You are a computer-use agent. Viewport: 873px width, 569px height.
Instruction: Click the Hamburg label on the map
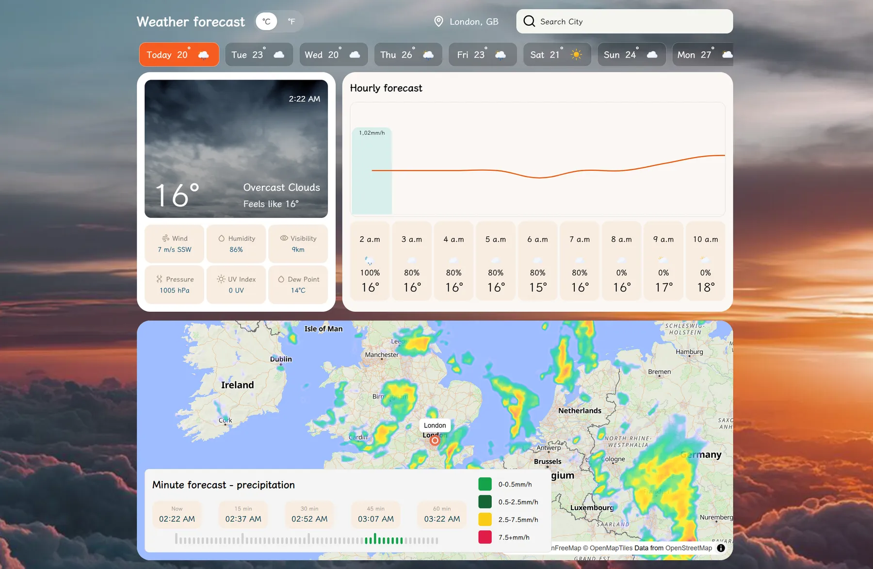pos(689,352)
